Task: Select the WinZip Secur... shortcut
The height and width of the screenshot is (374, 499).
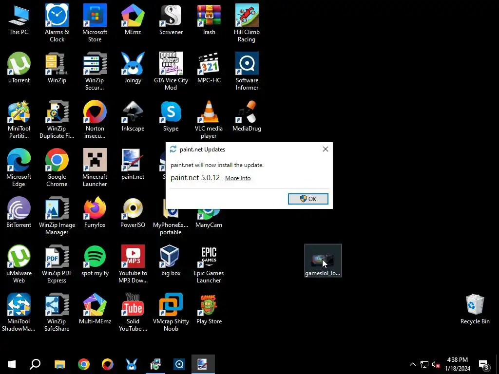Action: [x=95, y=71]
